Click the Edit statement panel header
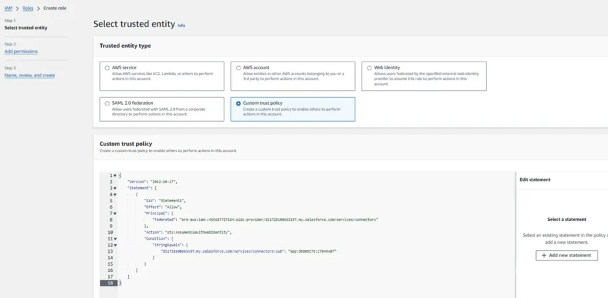This screenshot has width=608, height=298. pos(535,179)
